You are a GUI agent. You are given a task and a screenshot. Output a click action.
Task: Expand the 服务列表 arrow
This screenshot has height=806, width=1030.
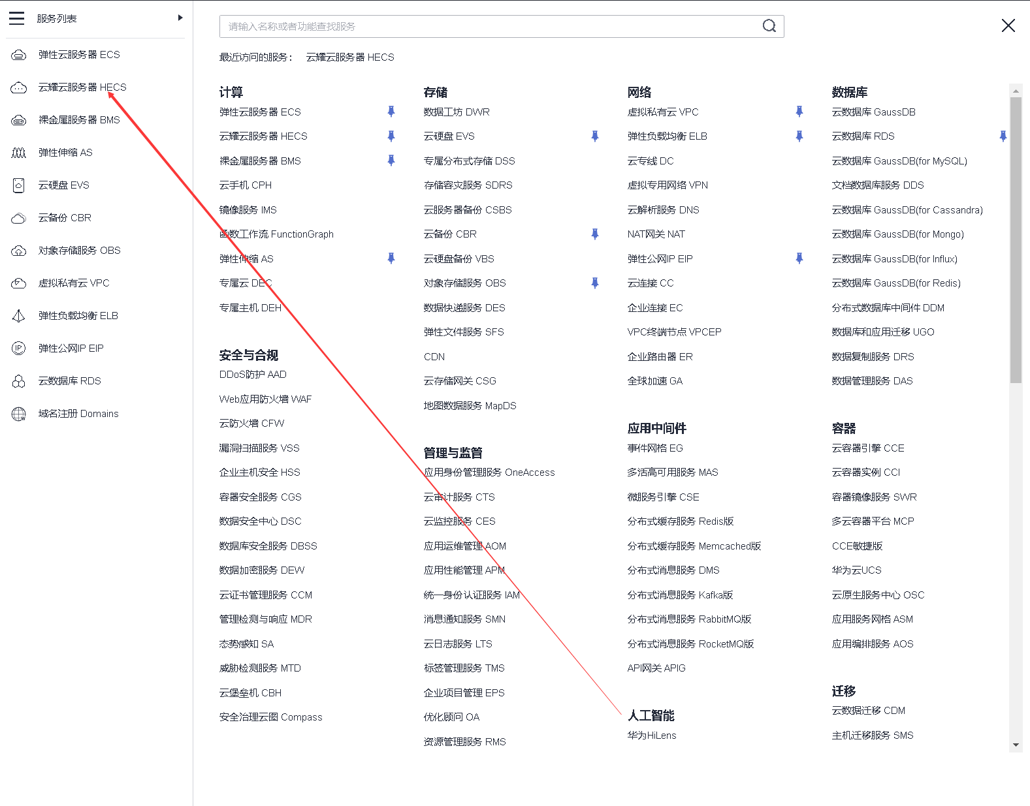click(180, 18)
